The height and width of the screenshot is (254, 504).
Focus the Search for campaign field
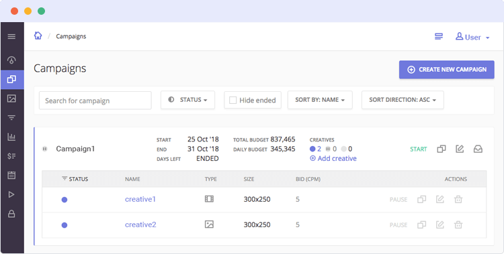pos(95,101)
